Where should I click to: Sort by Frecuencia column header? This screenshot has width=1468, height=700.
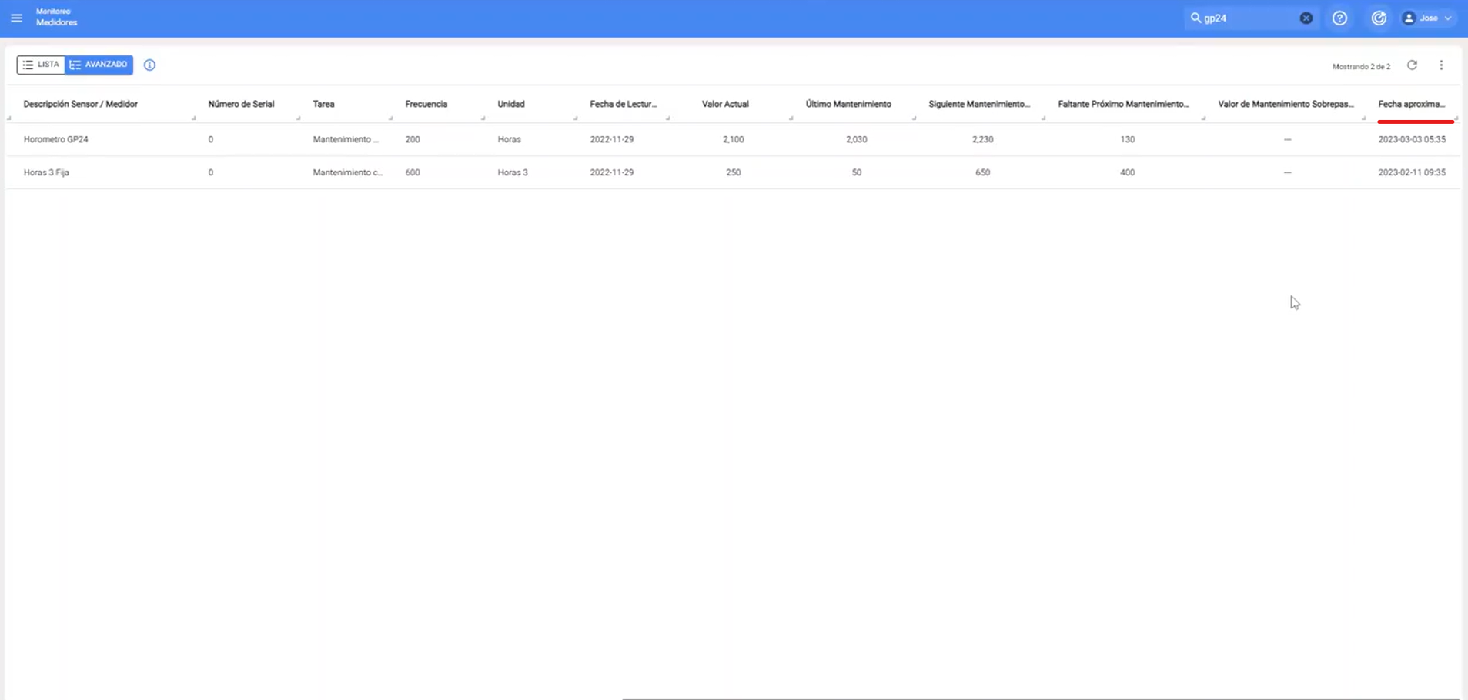pos(426,104)
